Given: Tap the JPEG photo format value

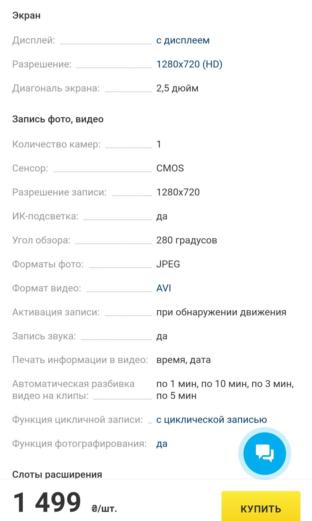Looking at the screenshot, I should [x=168, y=264].
